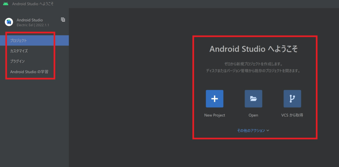This screenshot has width=339, height=167.
Task: Click the Android Studio logo in sidebar
Action: tap(9, 22)
